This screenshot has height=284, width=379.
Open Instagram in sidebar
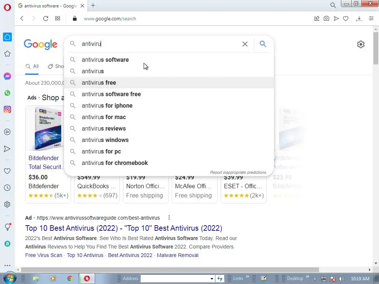point(7,109)
